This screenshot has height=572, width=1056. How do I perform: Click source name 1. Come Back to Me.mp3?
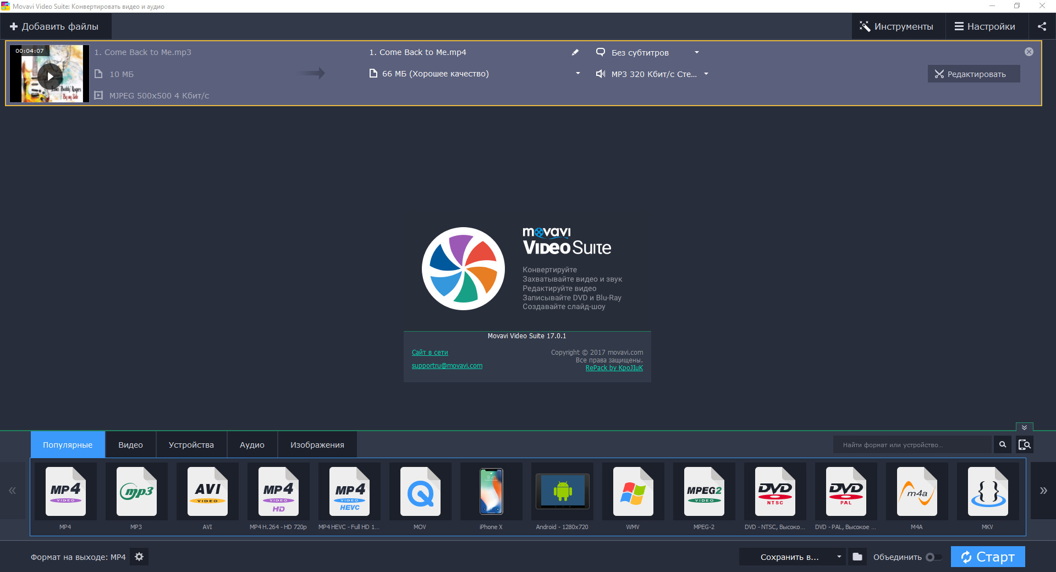pos(142,52)
